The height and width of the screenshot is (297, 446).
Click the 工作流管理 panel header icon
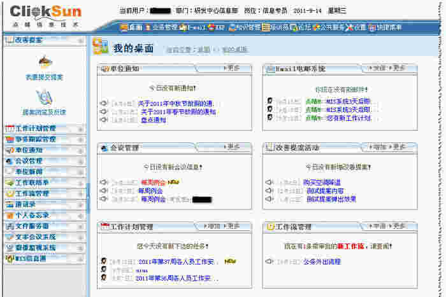click(270, 226)
